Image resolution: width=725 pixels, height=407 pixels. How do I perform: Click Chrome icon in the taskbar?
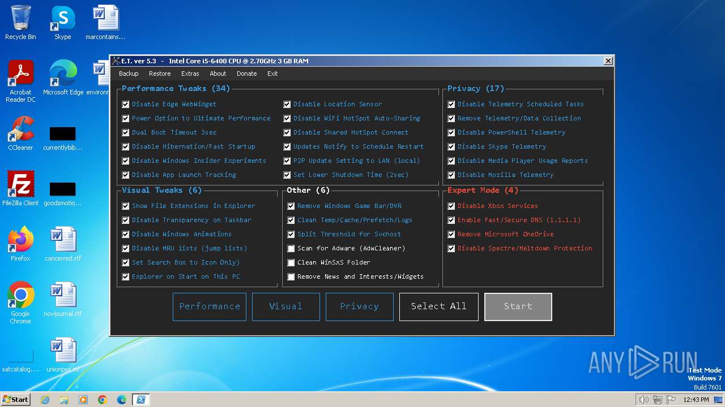(103, 400)
